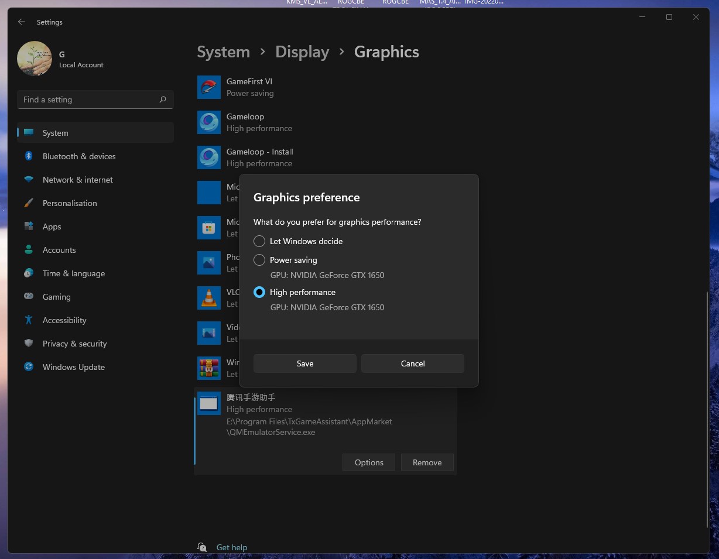Go back using the back arrow
The height and width of the screenshot is (559, 719).
point(22,22)
